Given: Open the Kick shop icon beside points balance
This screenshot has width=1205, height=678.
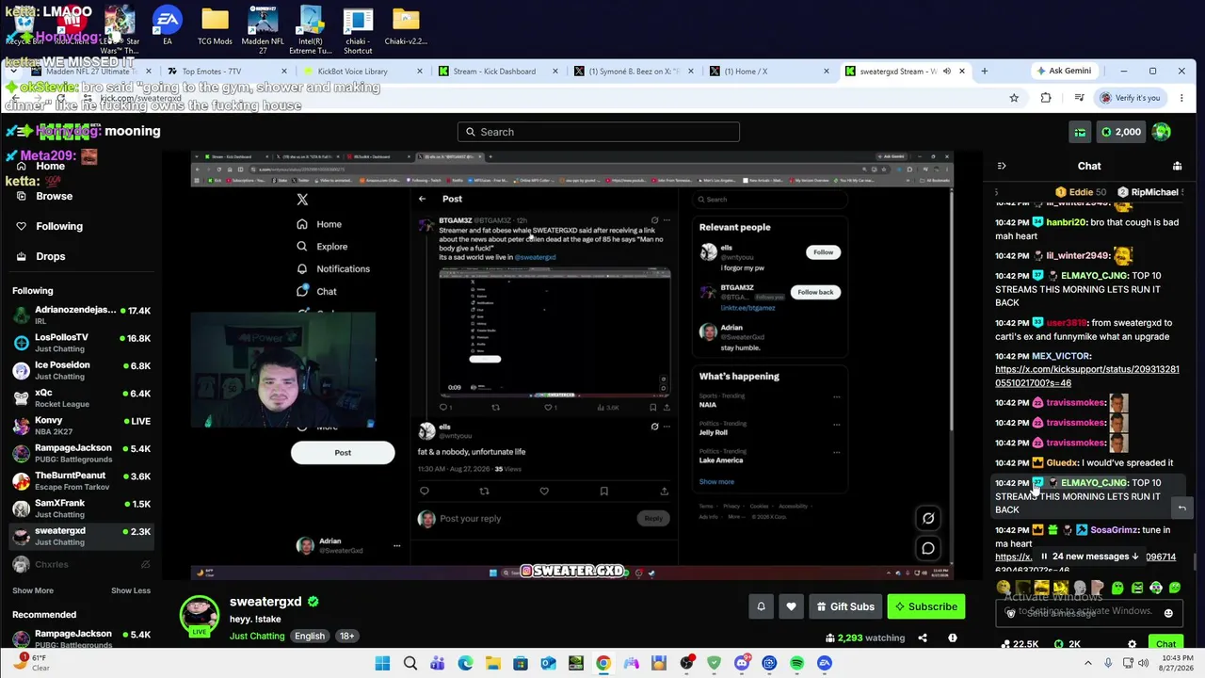Looking at the screenshot, I should pyautogui.click(x=1080, y=132).
